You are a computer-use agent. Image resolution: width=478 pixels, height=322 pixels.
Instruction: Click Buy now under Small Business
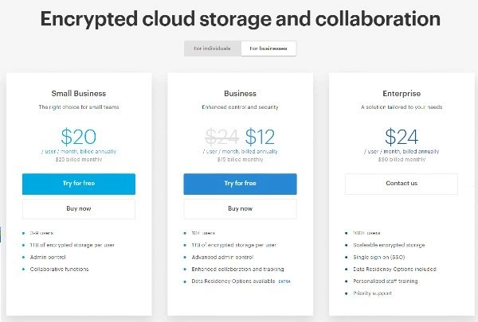coord(79,209)
